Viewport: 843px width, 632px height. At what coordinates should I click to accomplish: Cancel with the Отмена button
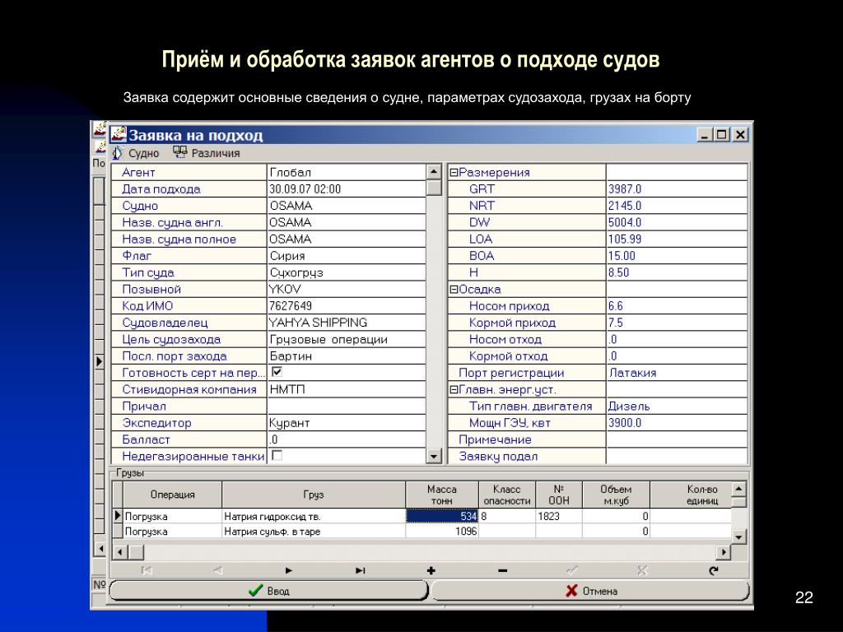click(590, 591)
